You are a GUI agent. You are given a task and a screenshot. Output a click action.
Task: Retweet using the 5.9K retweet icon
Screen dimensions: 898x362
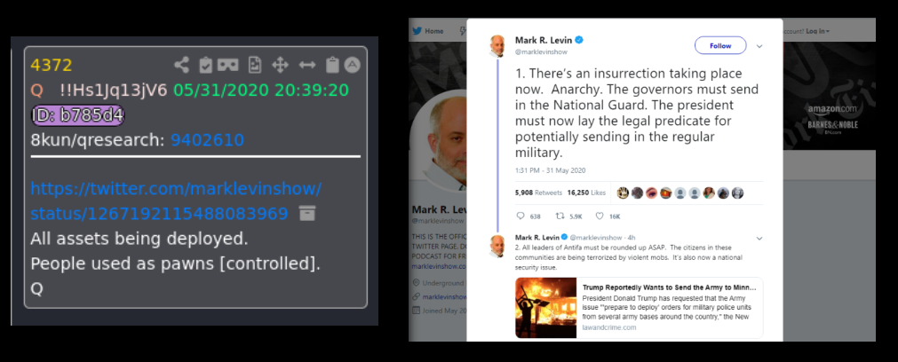click(561, 216)
